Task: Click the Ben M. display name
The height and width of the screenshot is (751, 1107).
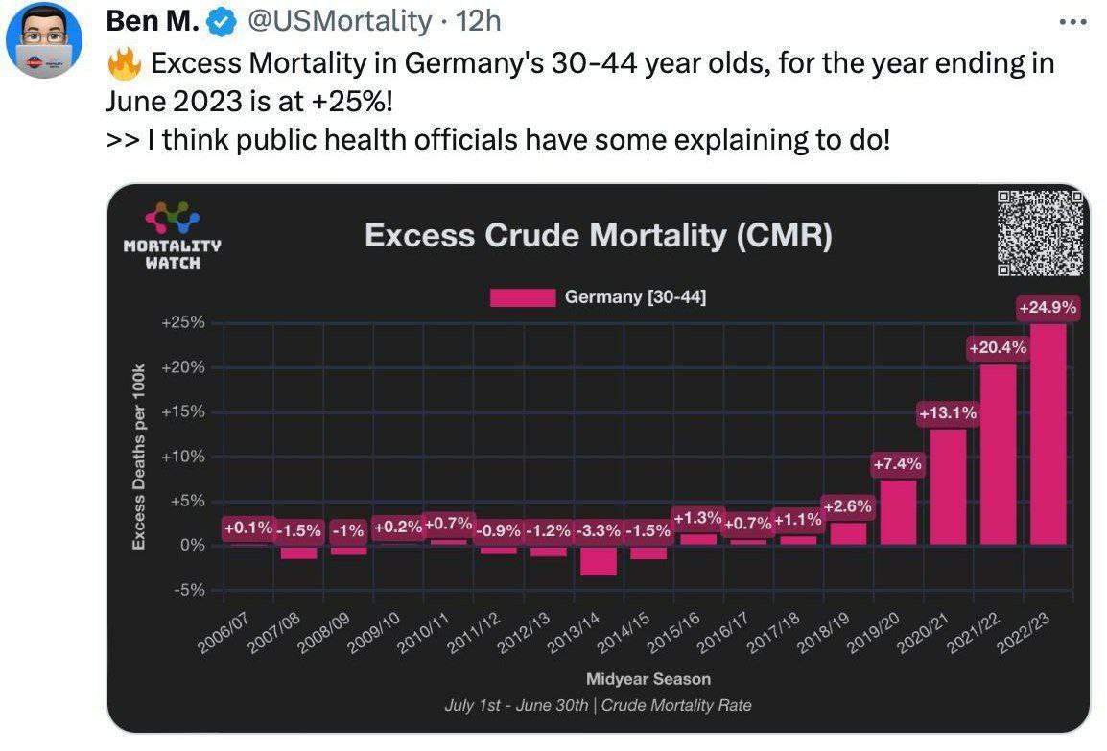Action: coord(153,20)
